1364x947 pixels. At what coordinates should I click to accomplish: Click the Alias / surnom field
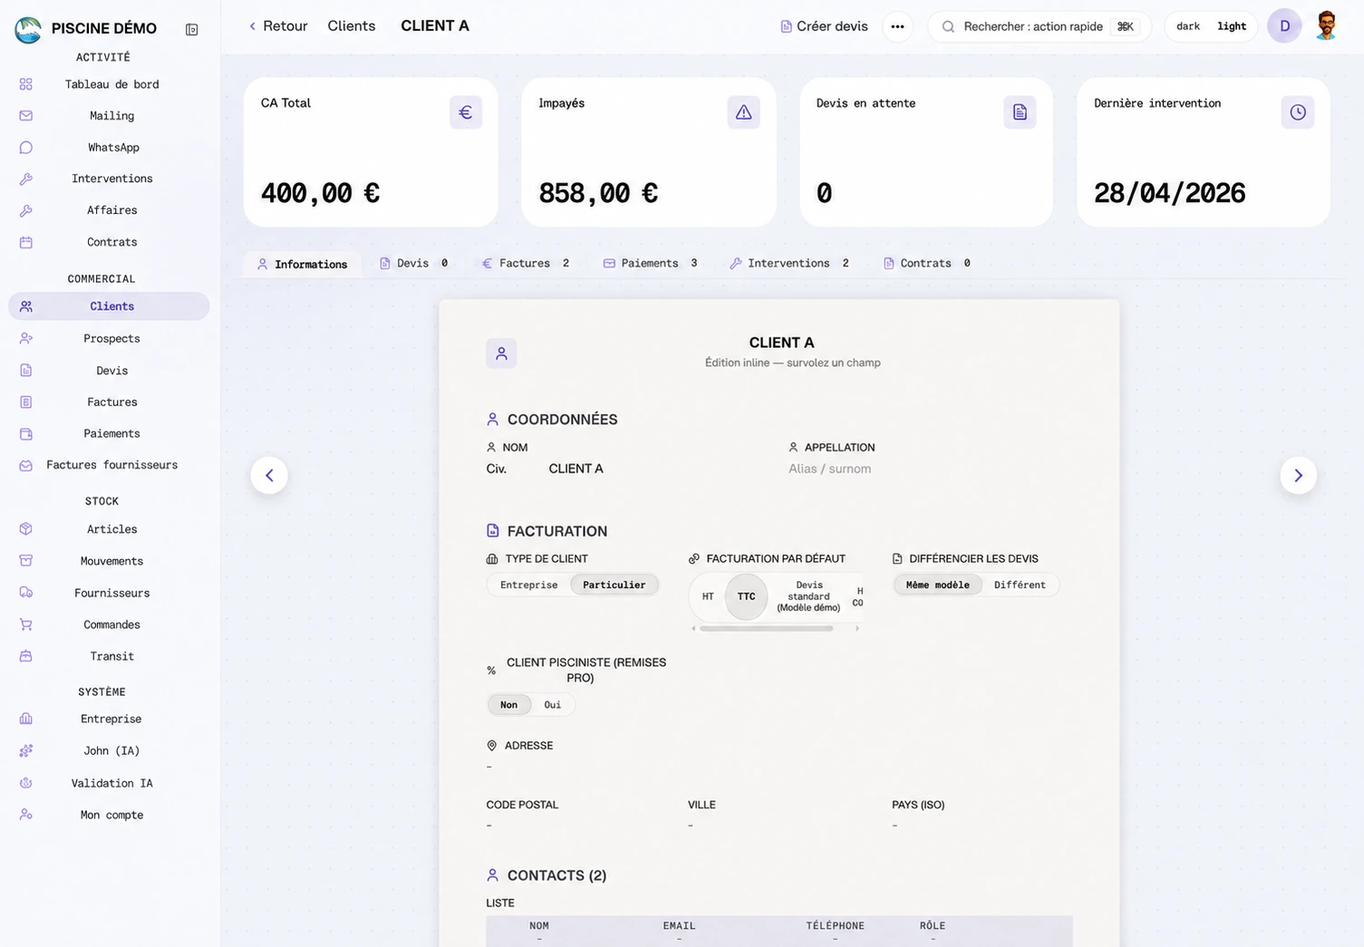point(829,469)
